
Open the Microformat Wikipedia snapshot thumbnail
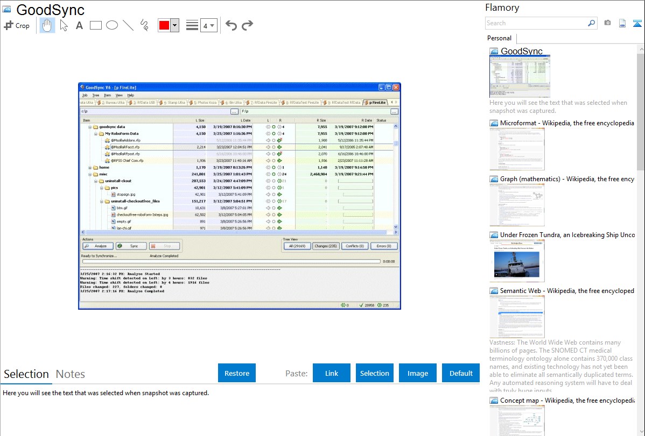[x=517, y=149]
